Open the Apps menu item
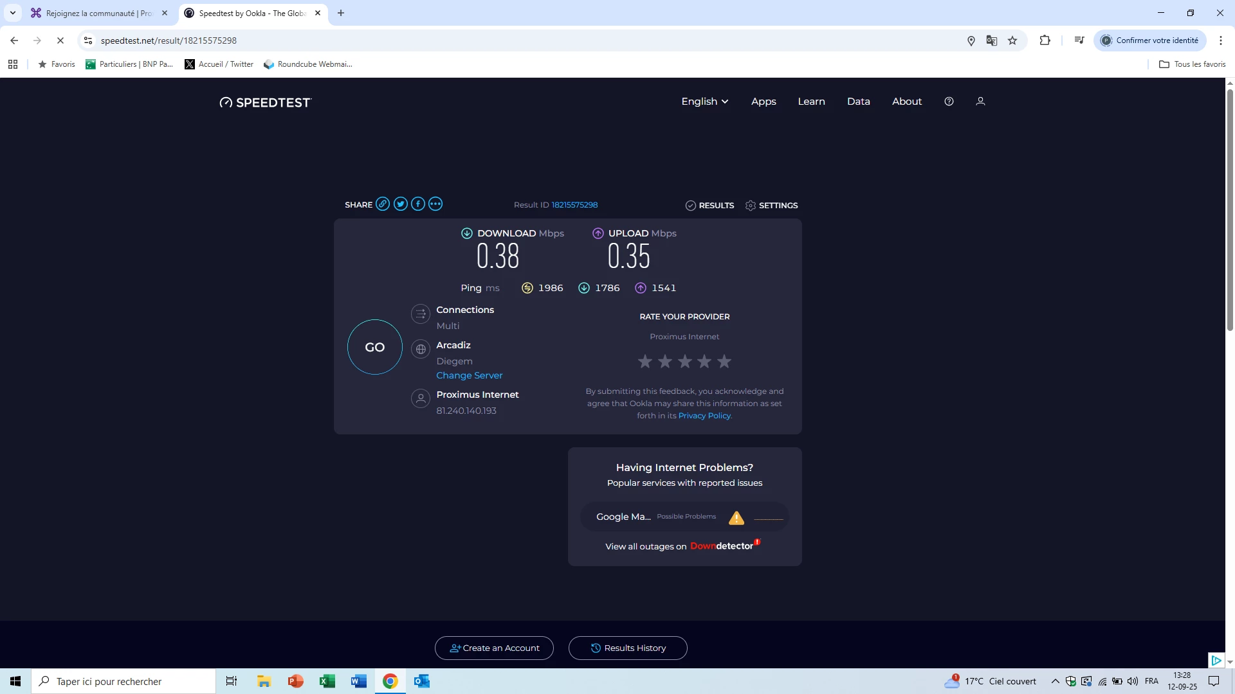 pos(764,102)
